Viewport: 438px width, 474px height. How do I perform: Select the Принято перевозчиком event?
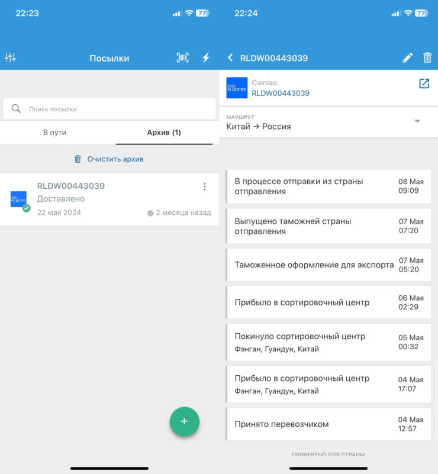click(328, 424)
